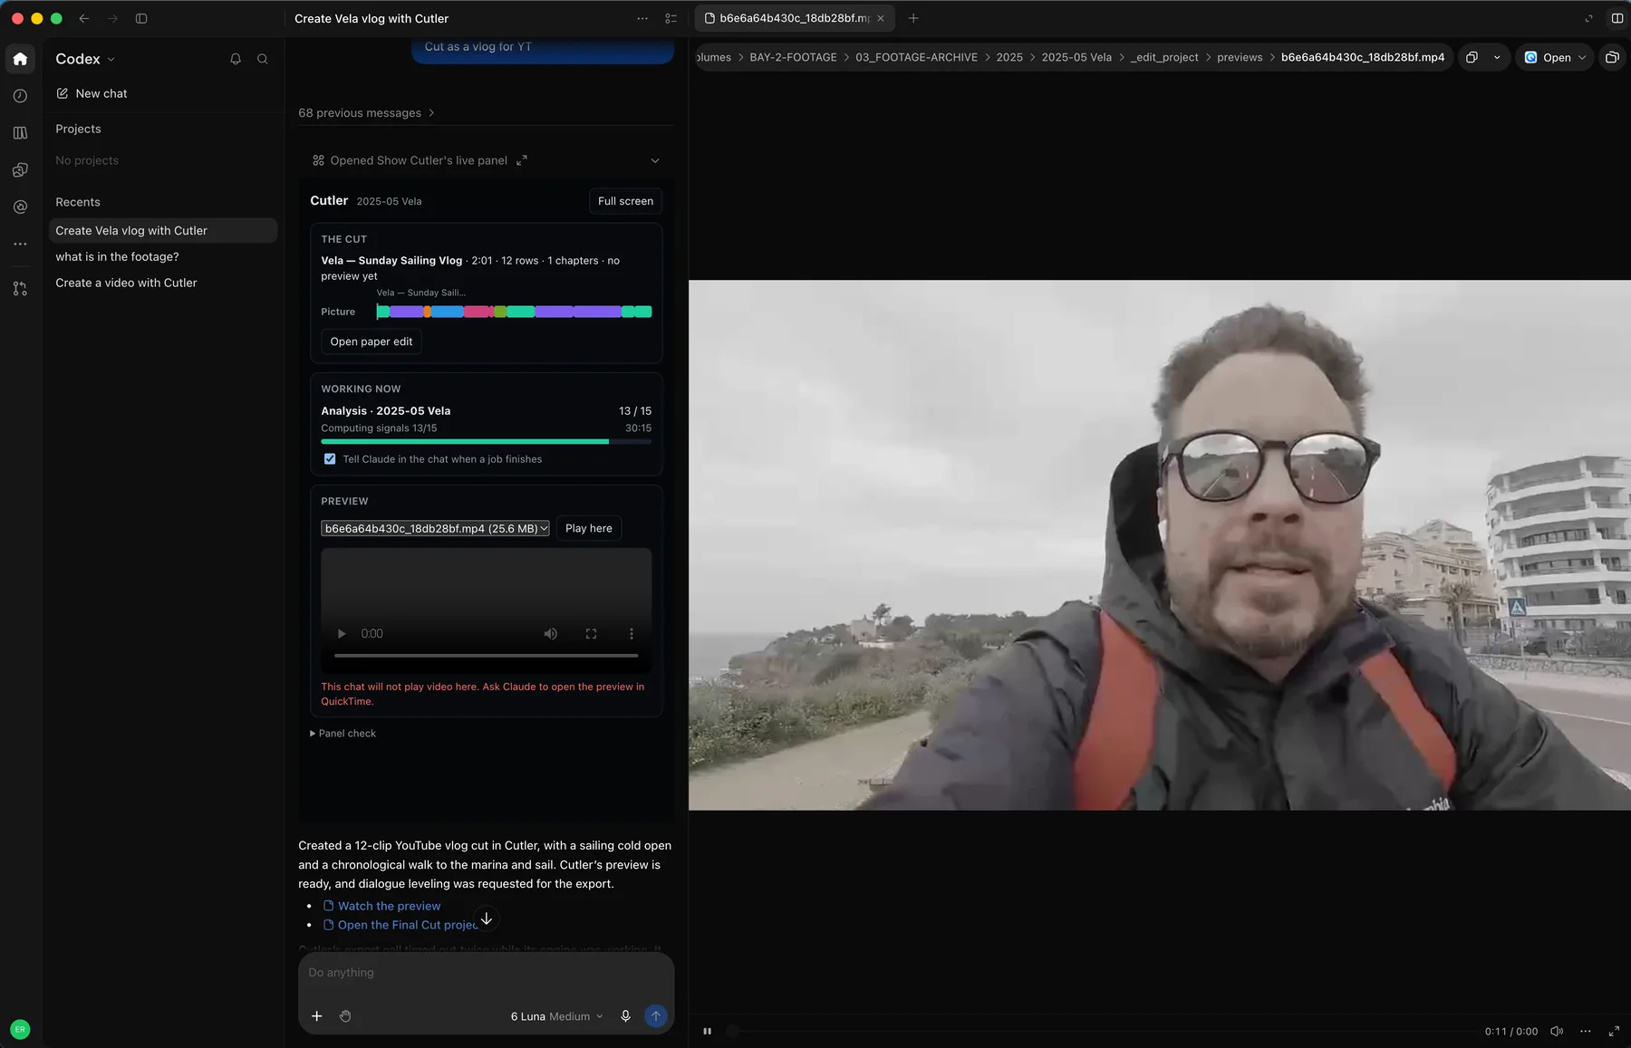
Task: Enter fullscreen on the video player
Action: (1614, 1031)
